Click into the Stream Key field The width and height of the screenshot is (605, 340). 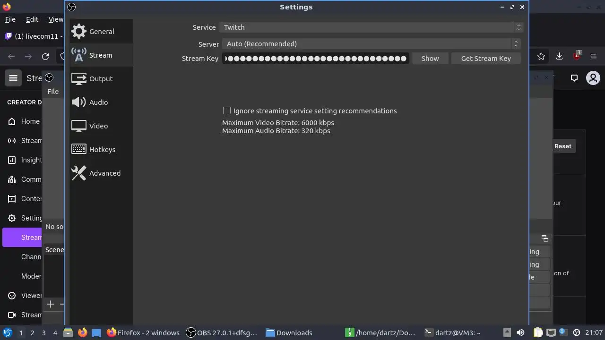point(316,58)
